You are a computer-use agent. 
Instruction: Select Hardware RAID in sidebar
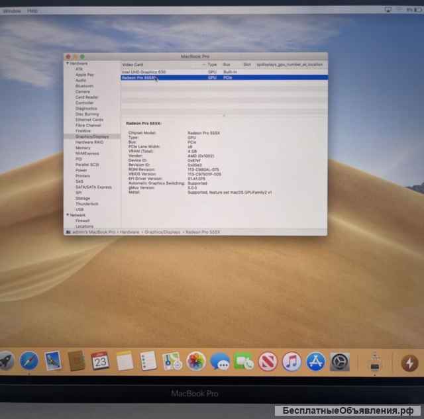point(89,142)
